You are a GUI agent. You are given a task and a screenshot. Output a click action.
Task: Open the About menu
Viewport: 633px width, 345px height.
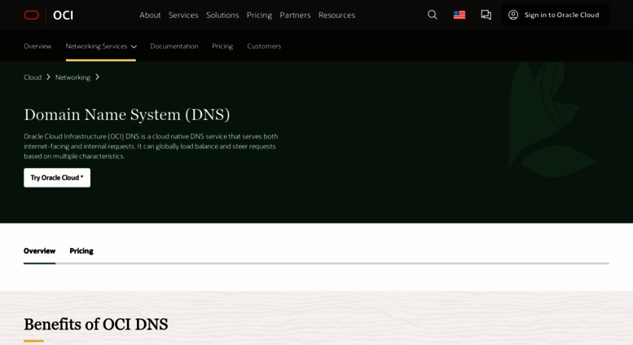pos(150,15)
